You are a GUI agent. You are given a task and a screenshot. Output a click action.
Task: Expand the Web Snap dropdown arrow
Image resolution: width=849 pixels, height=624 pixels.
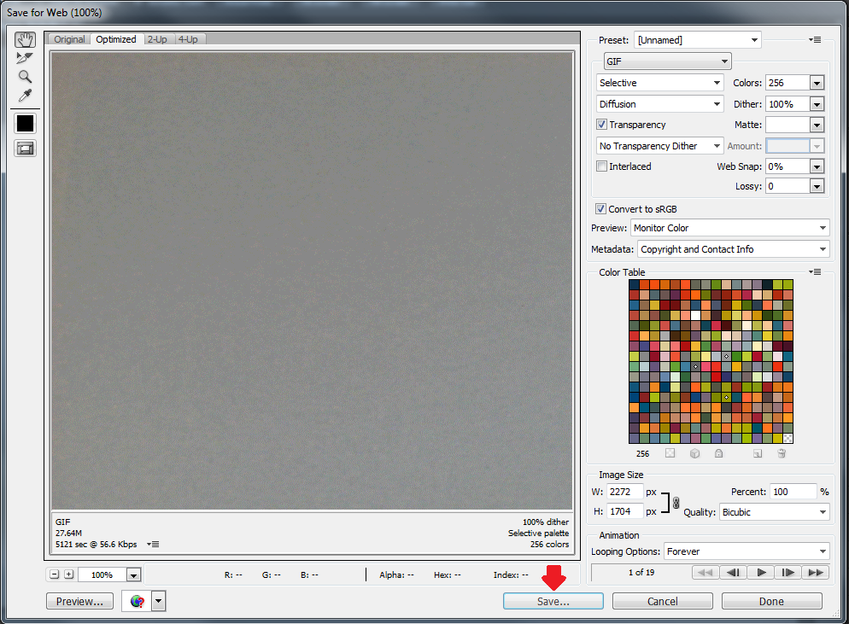[817, 166]
